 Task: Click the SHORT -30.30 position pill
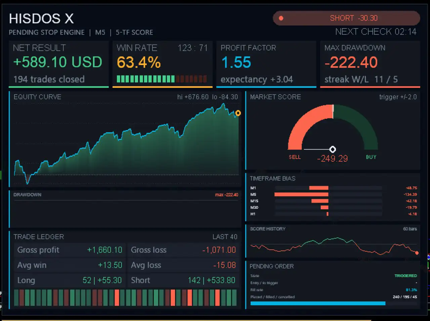point(346,18)
